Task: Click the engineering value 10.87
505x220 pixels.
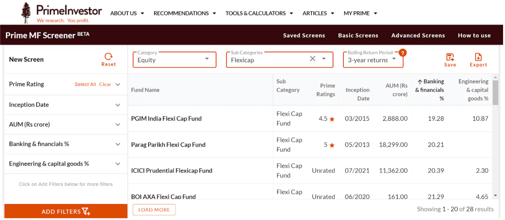Action: tap(480, 119)
